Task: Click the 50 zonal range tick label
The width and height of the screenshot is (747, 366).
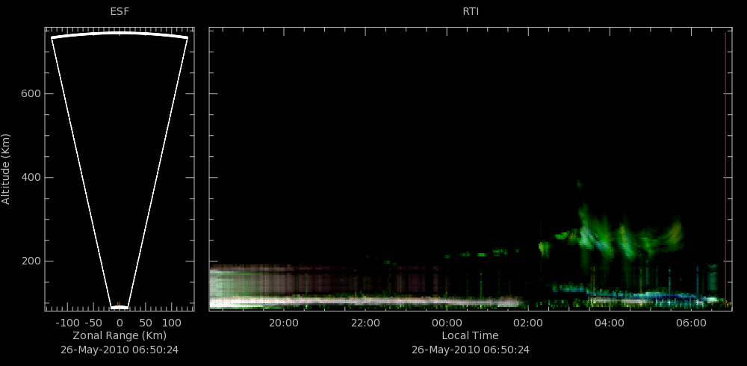Action: tap(146, 323)
